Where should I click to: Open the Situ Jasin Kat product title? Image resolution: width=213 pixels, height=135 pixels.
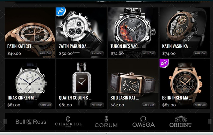pyautogui.click(x=124, y=98)
